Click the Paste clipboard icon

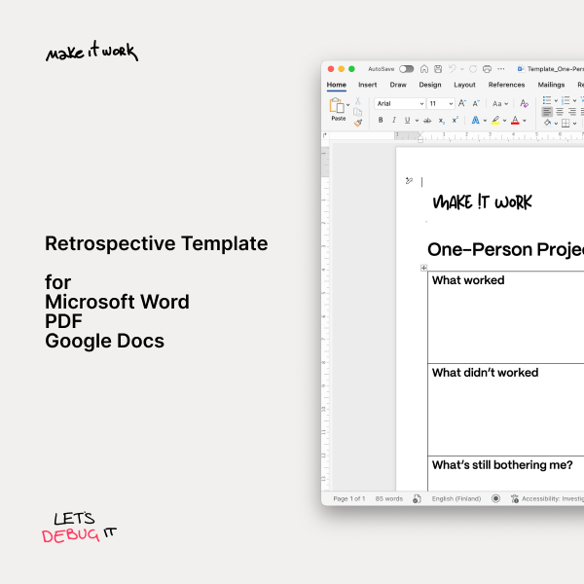[x=337, y=105]
